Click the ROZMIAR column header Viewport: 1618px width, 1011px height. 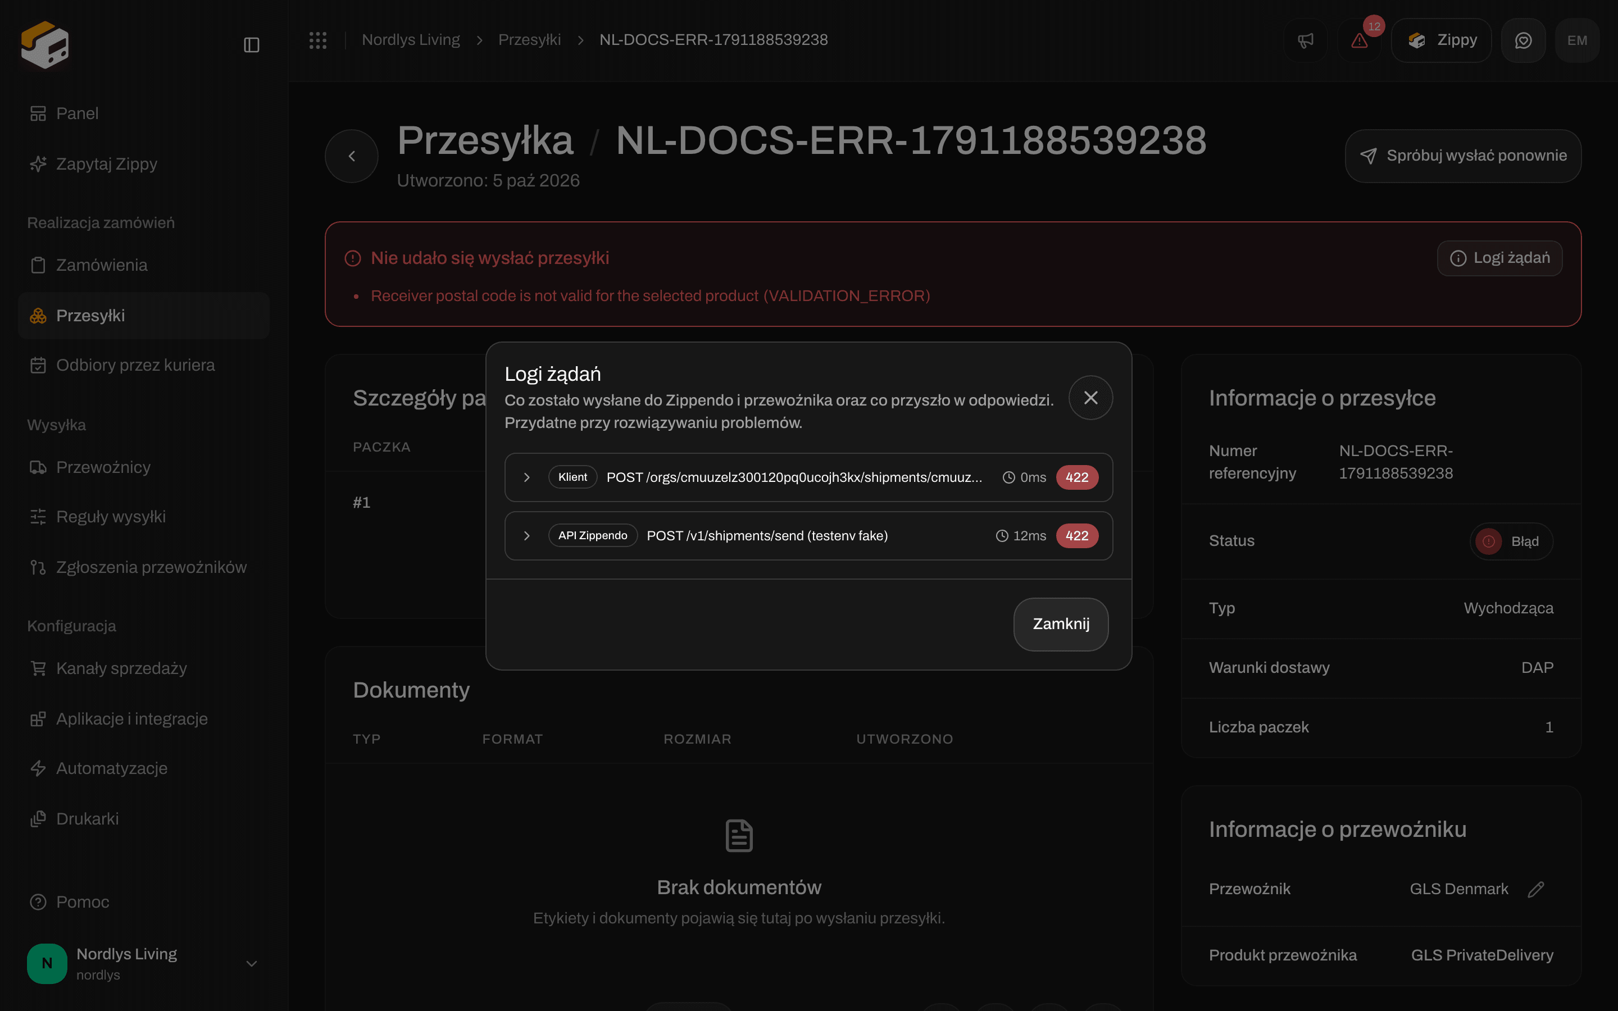pyautogui.click(x=697, y=739)
